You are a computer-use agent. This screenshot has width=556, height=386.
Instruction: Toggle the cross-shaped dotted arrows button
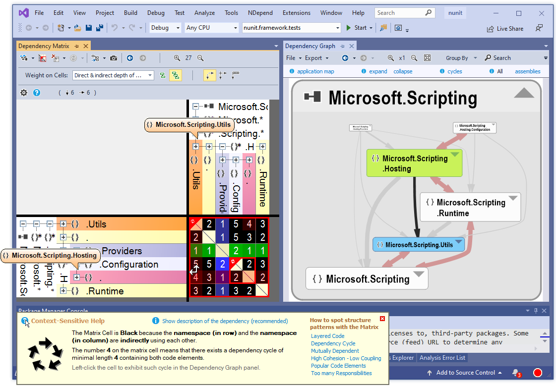[x=223, y=75]
